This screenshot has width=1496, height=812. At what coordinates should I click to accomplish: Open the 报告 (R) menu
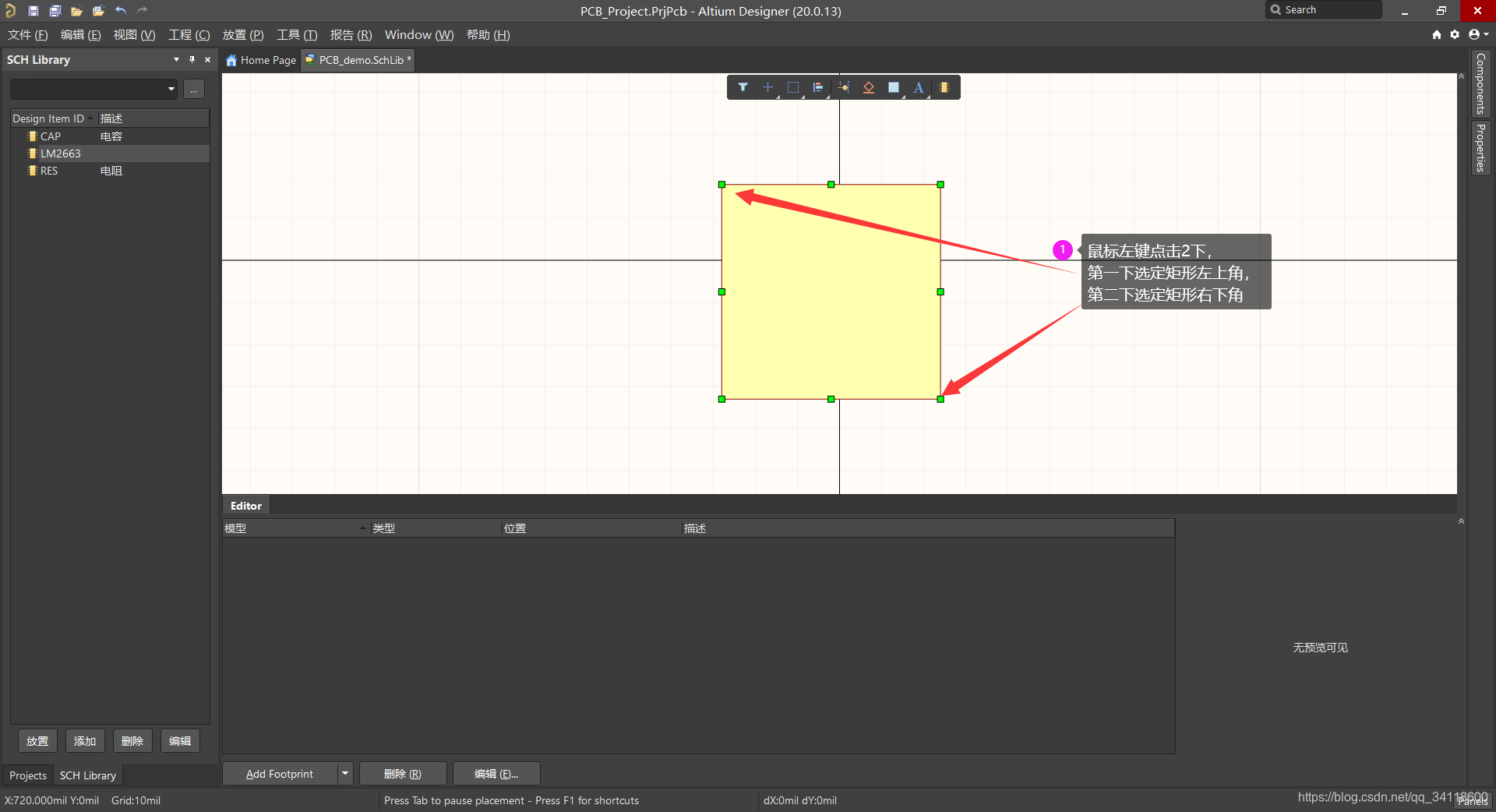[x=351, y=35]
